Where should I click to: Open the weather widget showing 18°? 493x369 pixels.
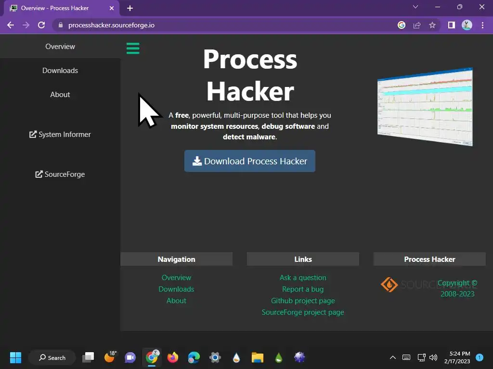110,357
